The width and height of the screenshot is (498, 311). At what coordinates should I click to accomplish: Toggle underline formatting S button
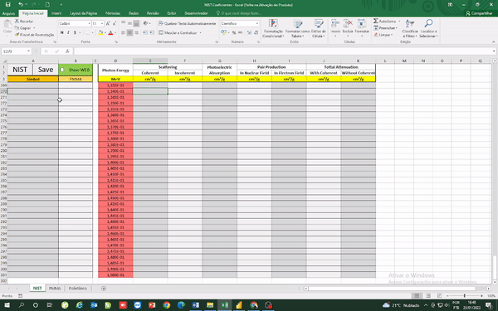tap(75, 32)
